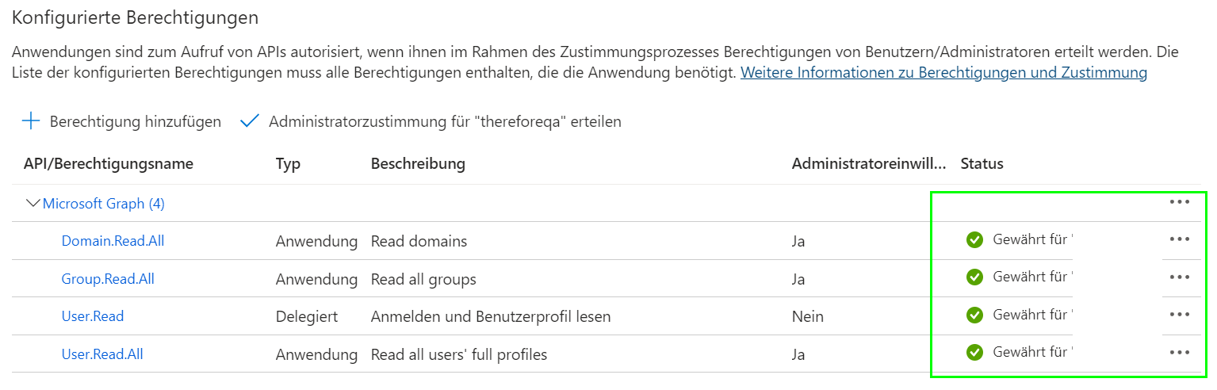Viewport: 1217px width, 390px height.
Task: Collapse the Microsoft Graph chevron
Action: [33, 204]
